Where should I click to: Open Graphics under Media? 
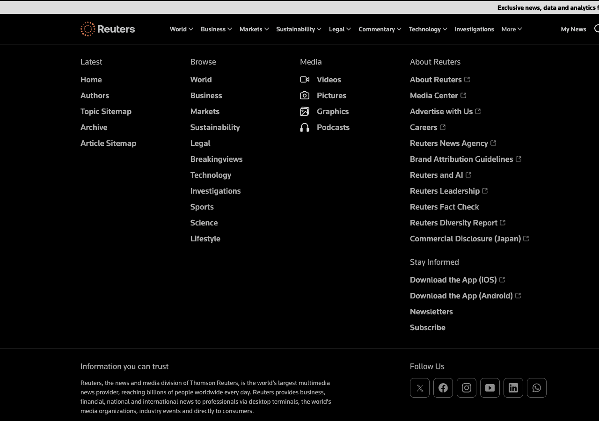tap(332, 111)
